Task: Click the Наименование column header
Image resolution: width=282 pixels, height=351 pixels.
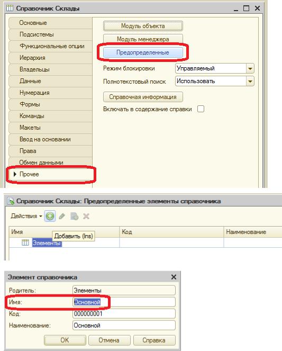Action: coord(253,232)
